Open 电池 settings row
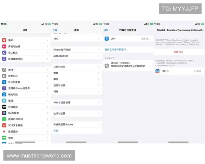This screenshot has width=205, height=164. tap(25, 138)
